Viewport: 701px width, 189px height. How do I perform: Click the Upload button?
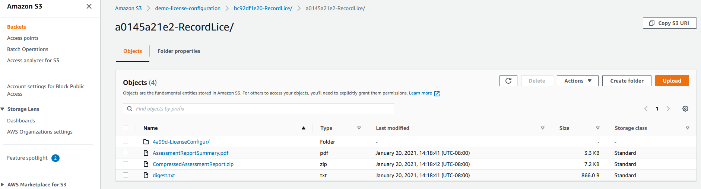(672, 81)
